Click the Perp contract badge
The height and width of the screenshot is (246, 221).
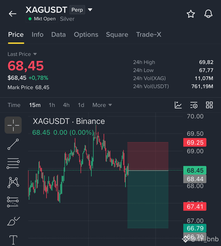click(77, 10)
